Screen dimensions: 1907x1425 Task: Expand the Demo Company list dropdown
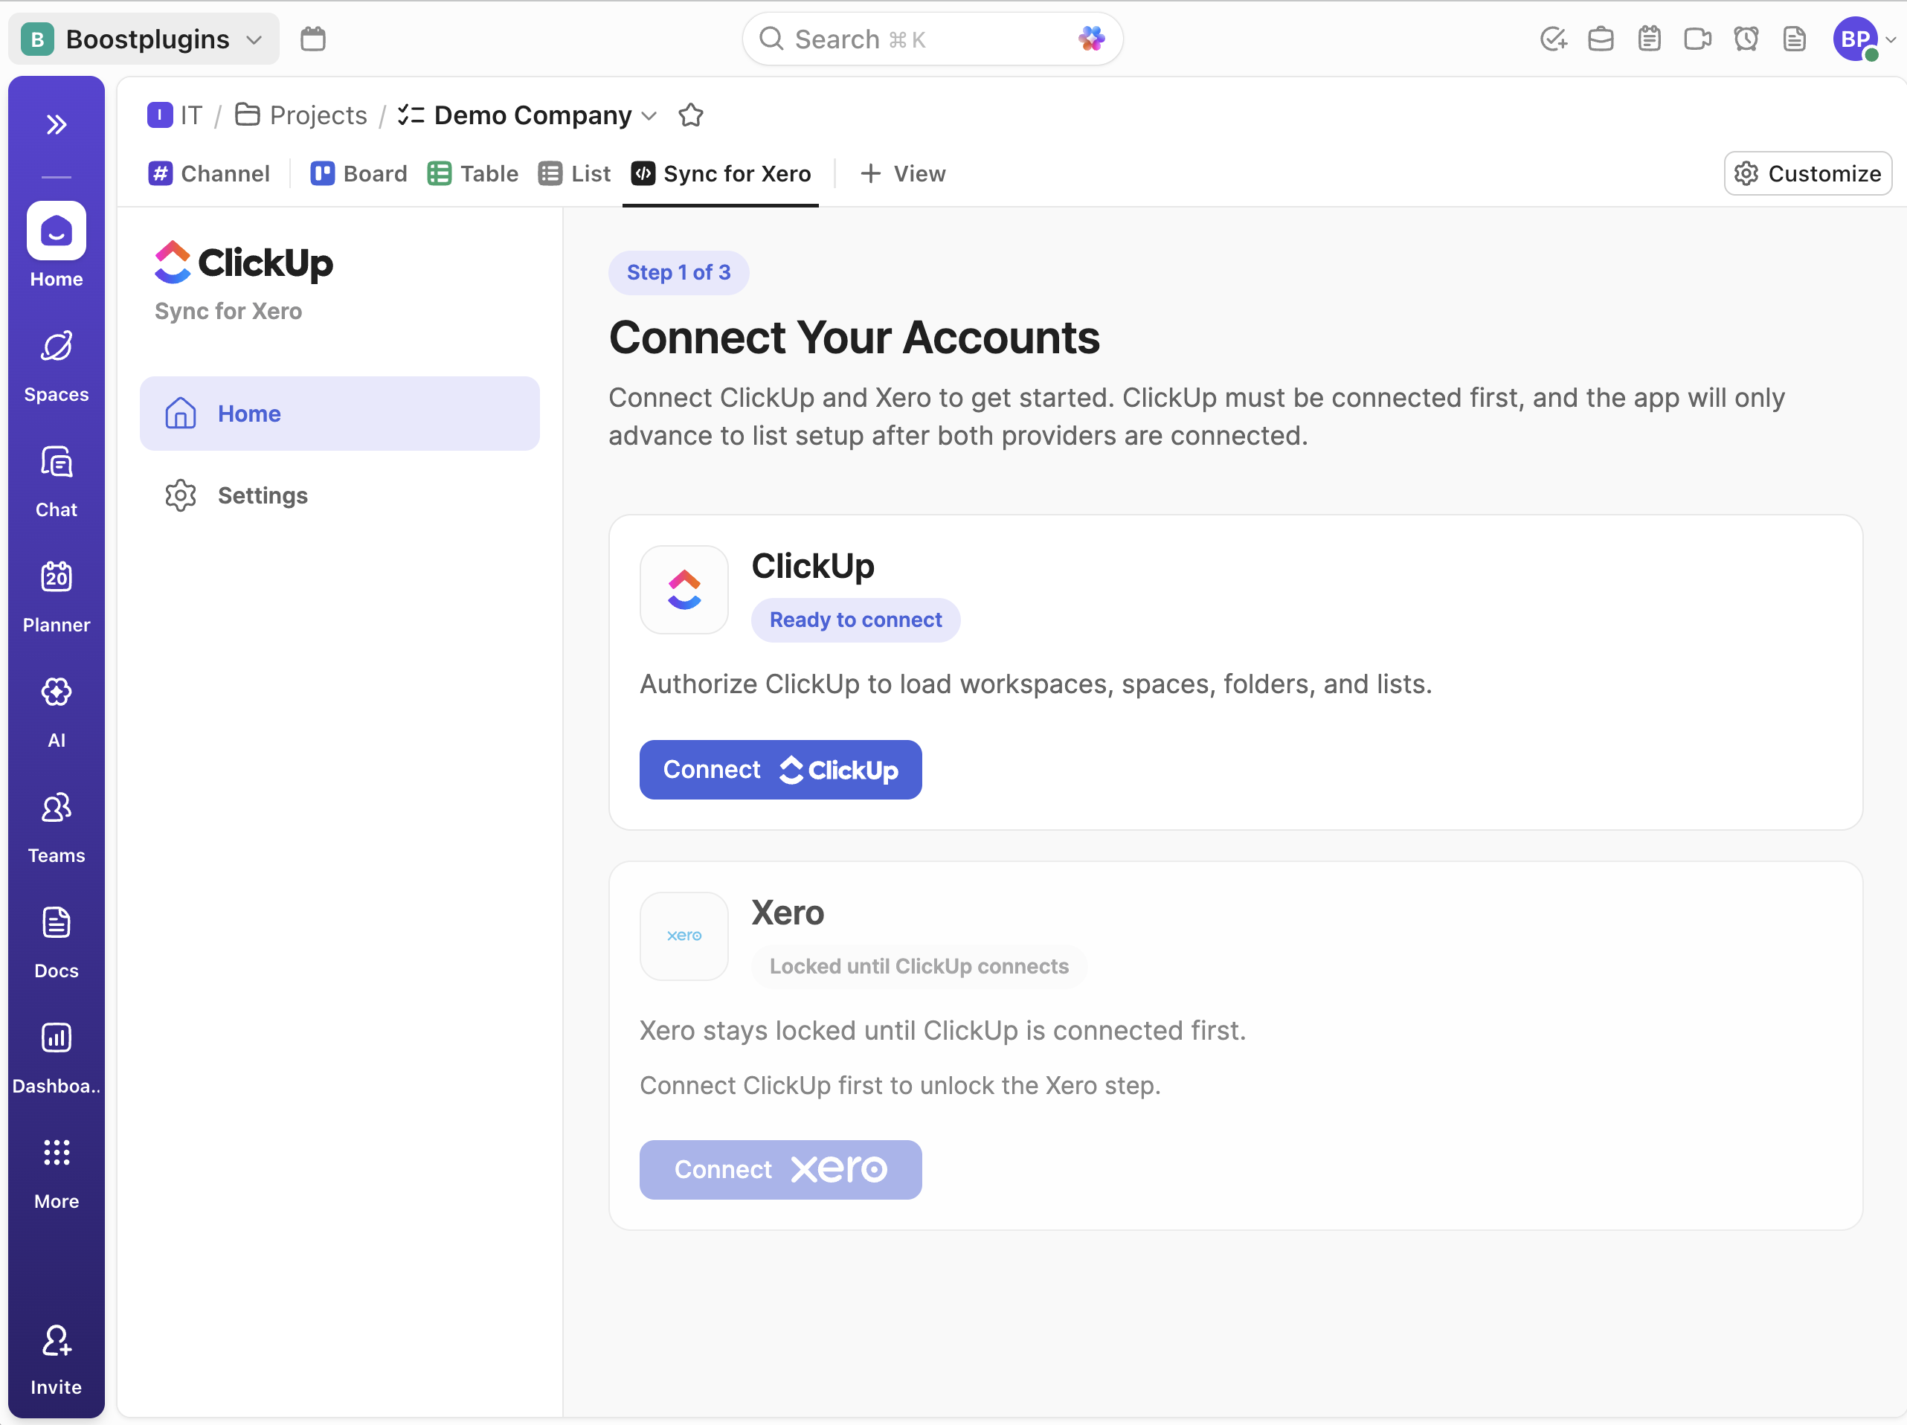coord(650,115)
